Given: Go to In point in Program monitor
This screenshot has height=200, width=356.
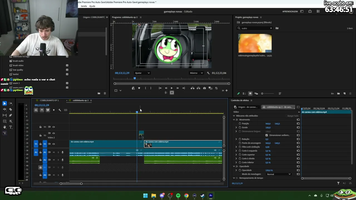Looking at the screenshot, I should pyautogui.click(x=160, y=88).
